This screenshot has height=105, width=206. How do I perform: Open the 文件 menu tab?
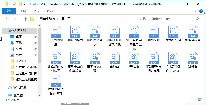tap(9, 11)
